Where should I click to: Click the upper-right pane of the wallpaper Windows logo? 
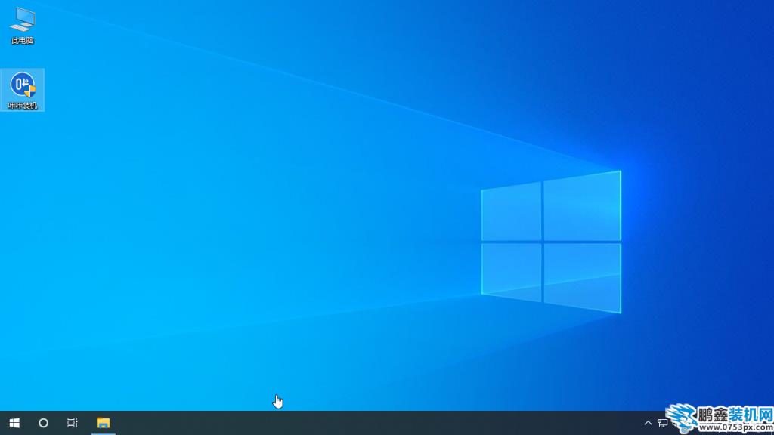coord(582,206)
